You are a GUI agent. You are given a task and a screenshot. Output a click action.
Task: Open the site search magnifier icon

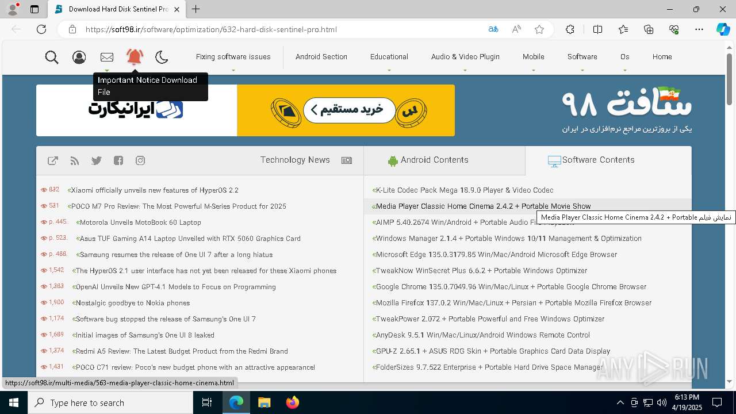[52, 57]
